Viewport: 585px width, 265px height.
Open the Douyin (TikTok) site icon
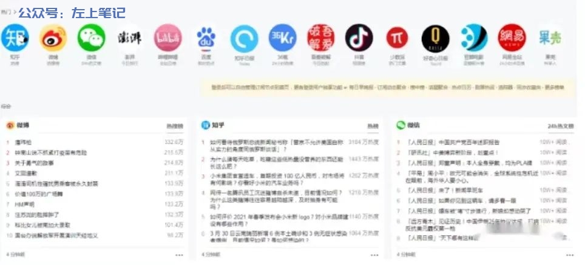[359, 38]
